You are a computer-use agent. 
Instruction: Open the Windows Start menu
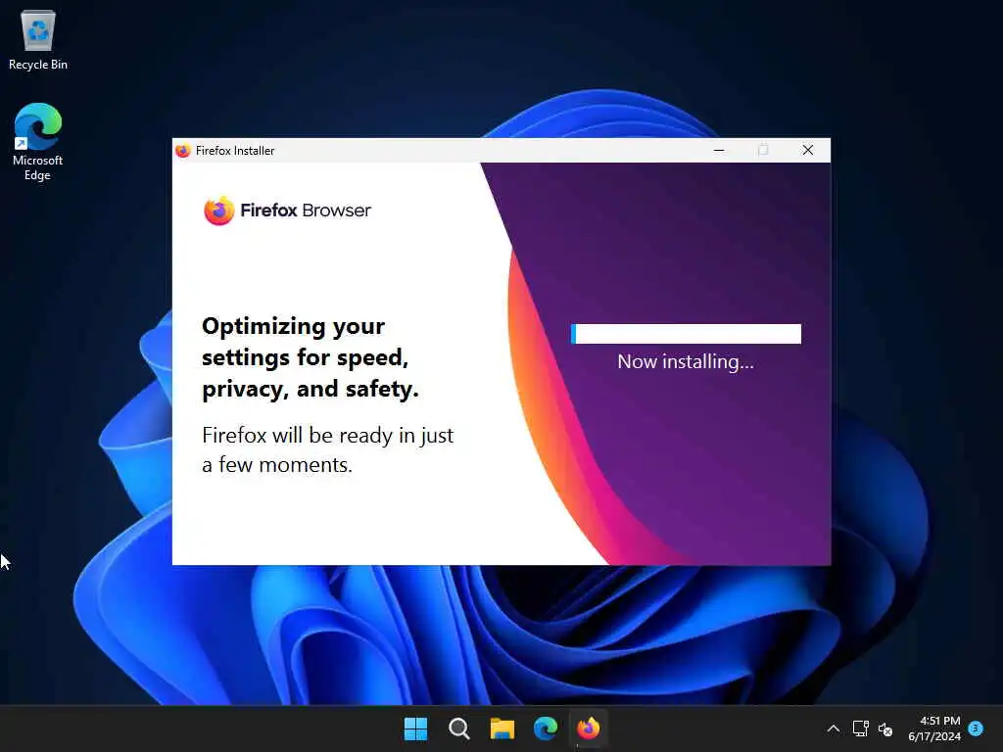tap(415, 728)
